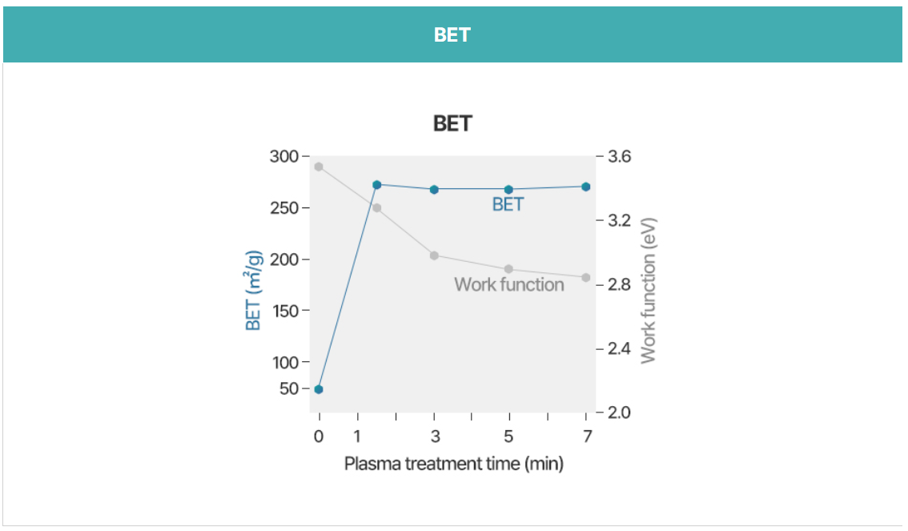Select the blue BET peak point near 1.5 minutes
Image resolution: width=908 pixels, height=531 pixels.
click(377, 185)
